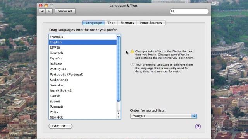Select Italiano in the language list
This screenshot has height=139, width=248.
(x=83, y=63)
